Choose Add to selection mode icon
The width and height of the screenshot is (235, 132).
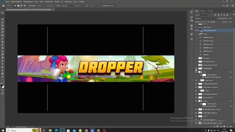pyautogui.click(x=18, y=6)
